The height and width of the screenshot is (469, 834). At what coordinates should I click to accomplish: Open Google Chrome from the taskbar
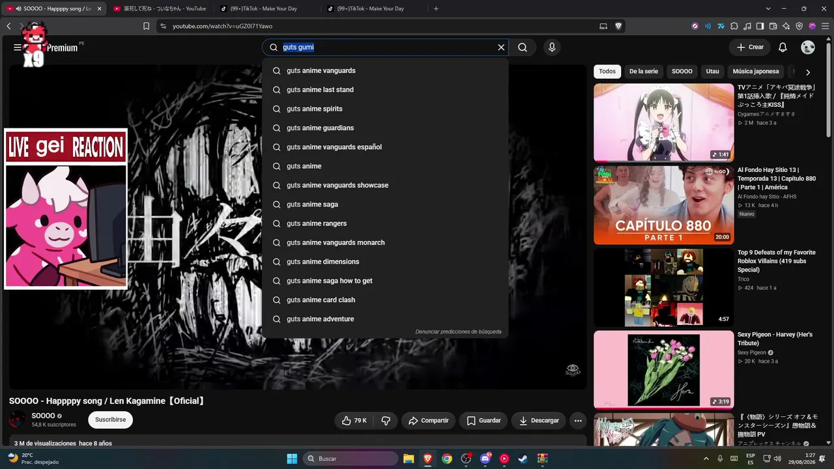click(447, 459)
